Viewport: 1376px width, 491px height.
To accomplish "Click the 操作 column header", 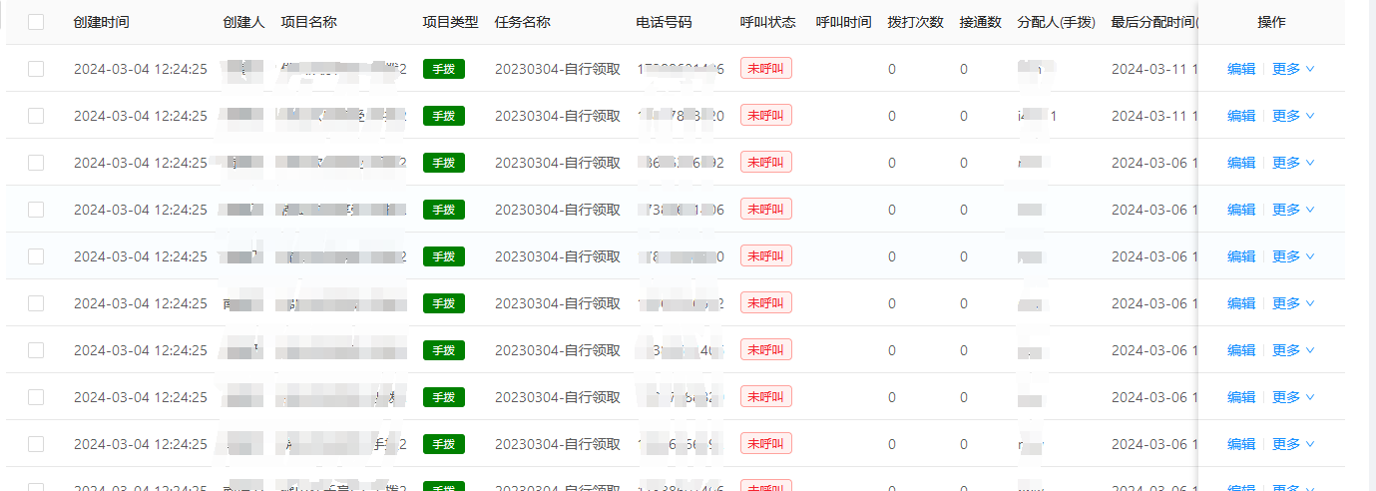I will pos(1271,22).
